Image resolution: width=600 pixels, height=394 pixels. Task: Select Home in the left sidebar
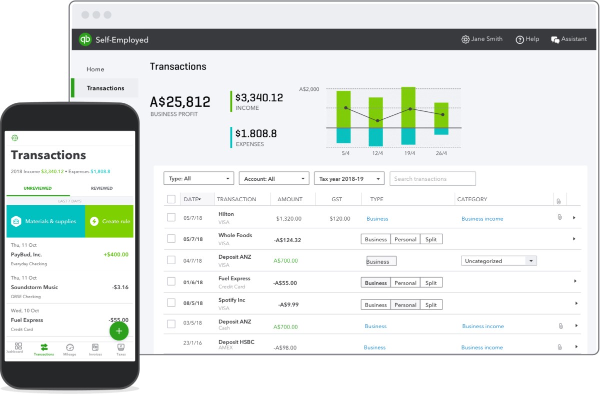[95, 69]
